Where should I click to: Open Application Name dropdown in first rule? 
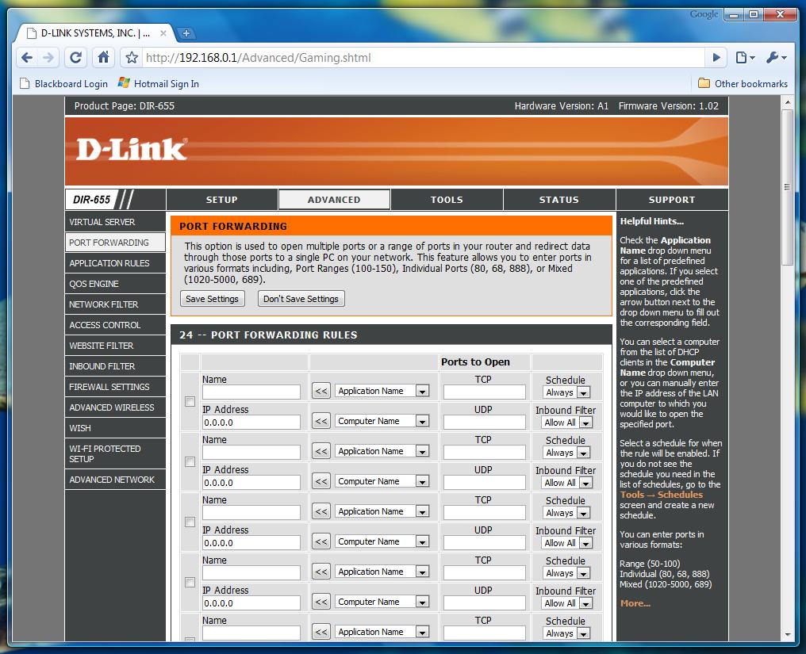pyautogui.click(x=382, y=391)
